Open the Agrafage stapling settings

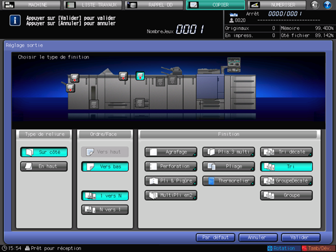click(171, 152)
